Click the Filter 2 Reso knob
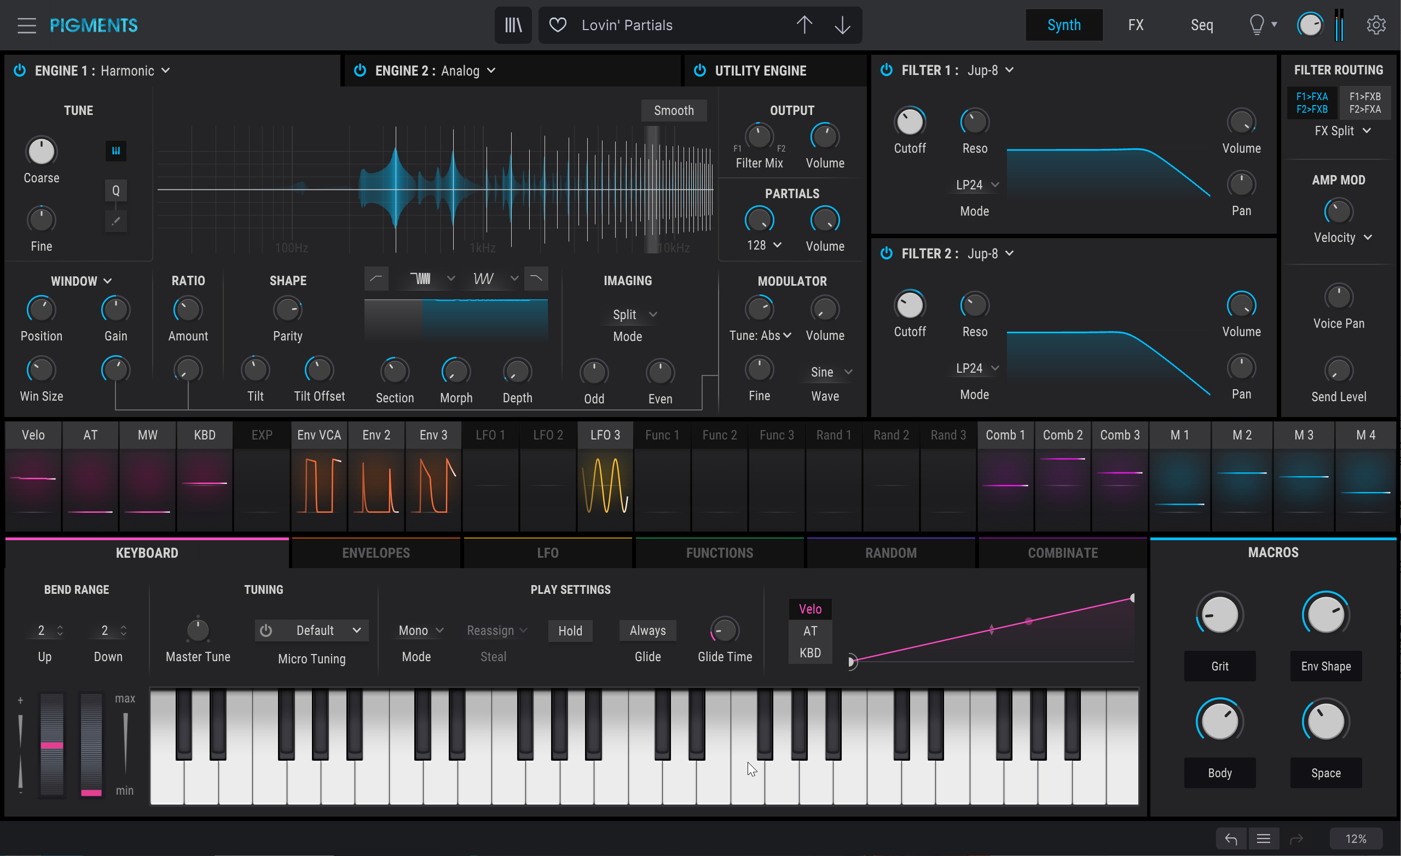The image size is (1401, 856). (975, 305)
